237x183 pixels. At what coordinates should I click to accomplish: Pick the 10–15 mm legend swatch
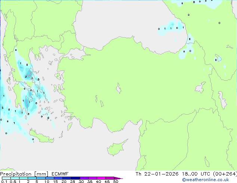(x=50, y=178)
